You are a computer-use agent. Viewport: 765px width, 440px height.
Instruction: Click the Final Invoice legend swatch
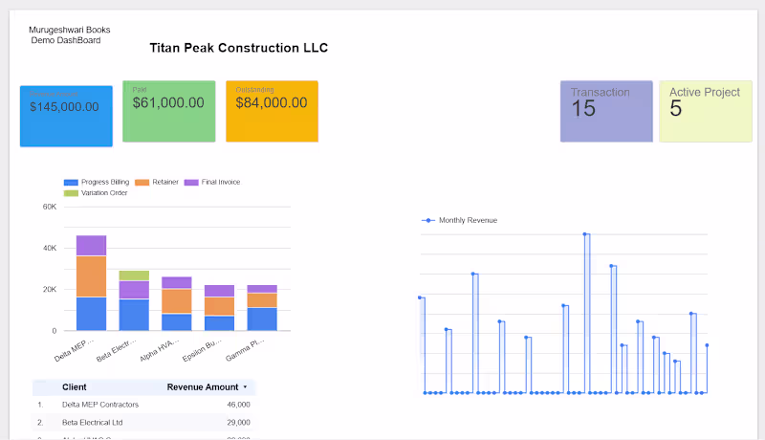click(x=191, y=183)
